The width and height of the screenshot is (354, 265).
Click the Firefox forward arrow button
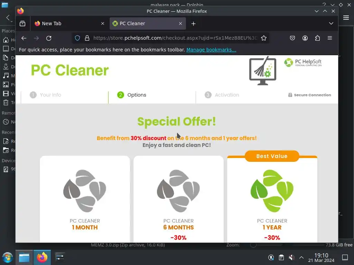tap(36, 38)
